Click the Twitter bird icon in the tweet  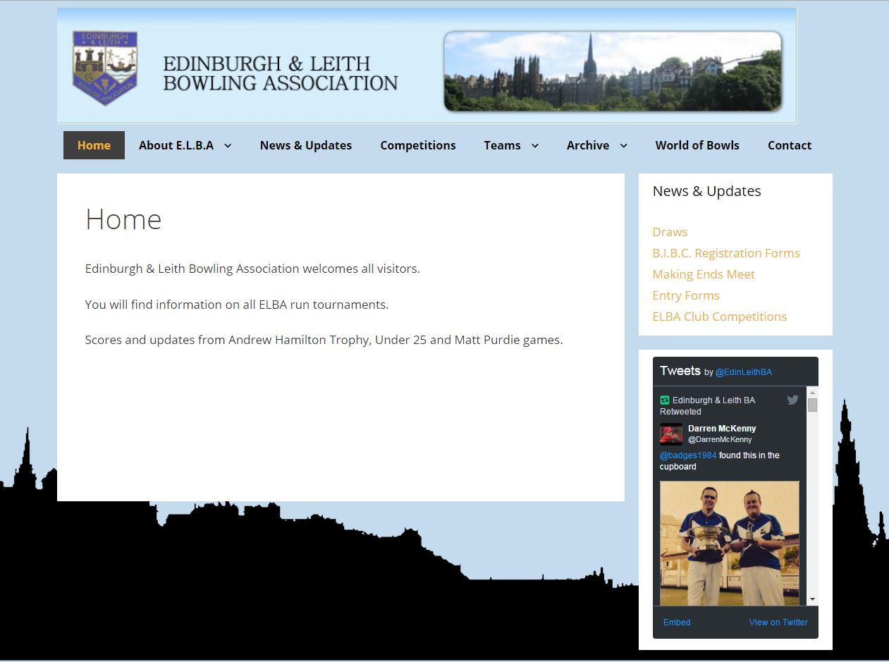[792, 400]
